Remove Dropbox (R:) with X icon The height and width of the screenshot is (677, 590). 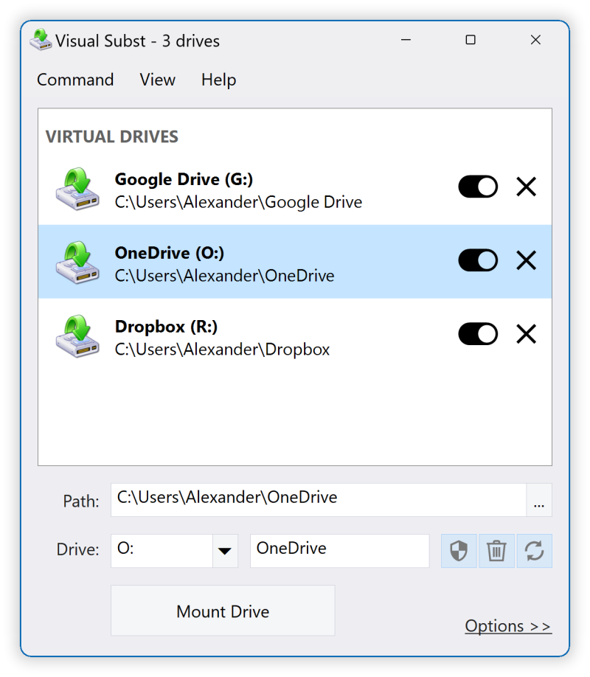pos(526,334)
